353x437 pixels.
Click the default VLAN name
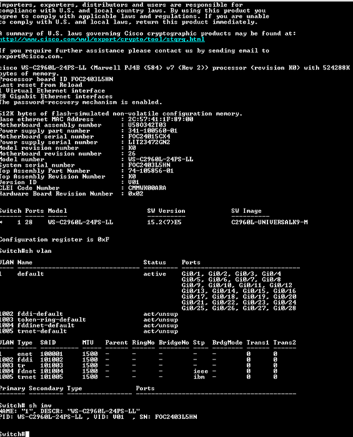(x=31, y=274)
